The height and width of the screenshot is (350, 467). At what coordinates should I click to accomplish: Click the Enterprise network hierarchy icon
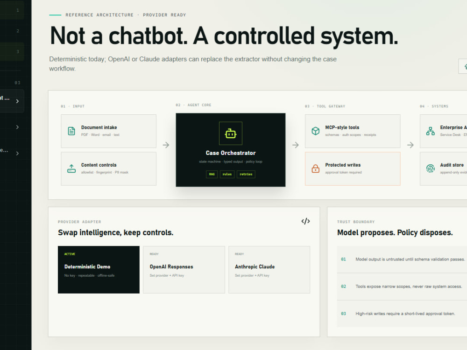(x=431, y=131)
